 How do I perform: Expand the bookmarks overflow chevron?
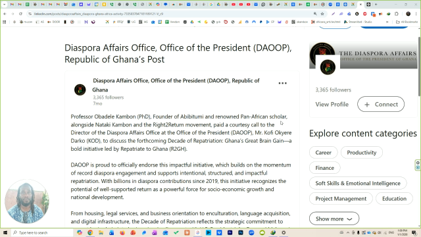coord(387,22)
